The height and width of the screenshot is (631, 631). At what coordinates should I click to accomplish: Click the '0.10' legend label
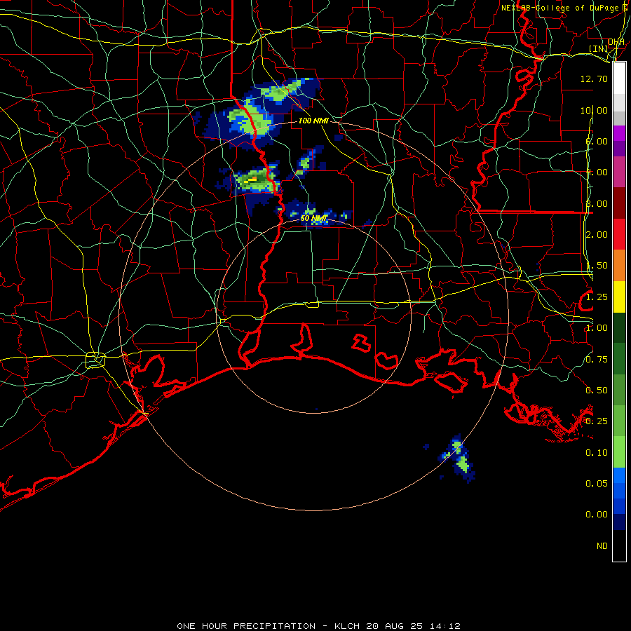point(597,453)
